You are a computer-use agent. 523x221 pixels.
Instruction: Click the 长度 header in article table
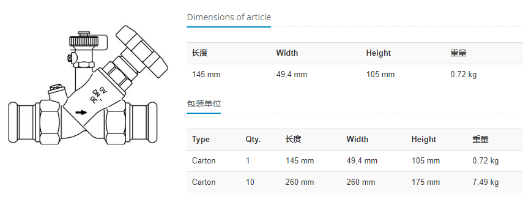click(x=200, y=53)
